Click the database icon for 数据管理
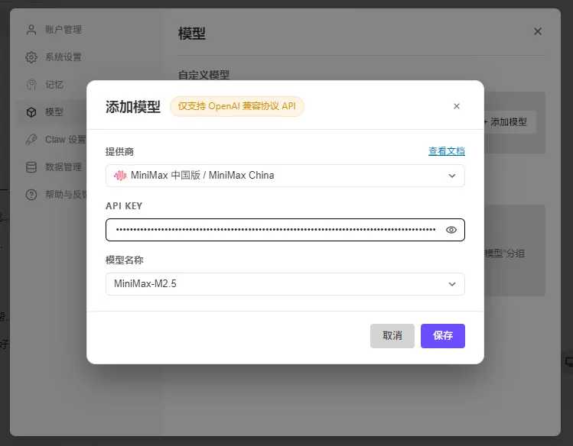This screenshot has height=446, width=573. coord(31,167)
